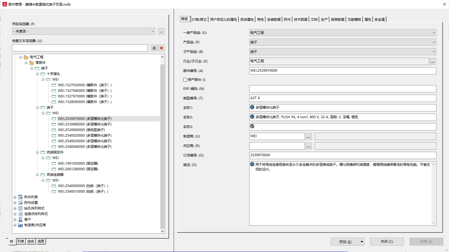The width and height of the screenshot is (449, 252).
Task: Switch to the 列表 tab
Action: (x=21, y=241)
